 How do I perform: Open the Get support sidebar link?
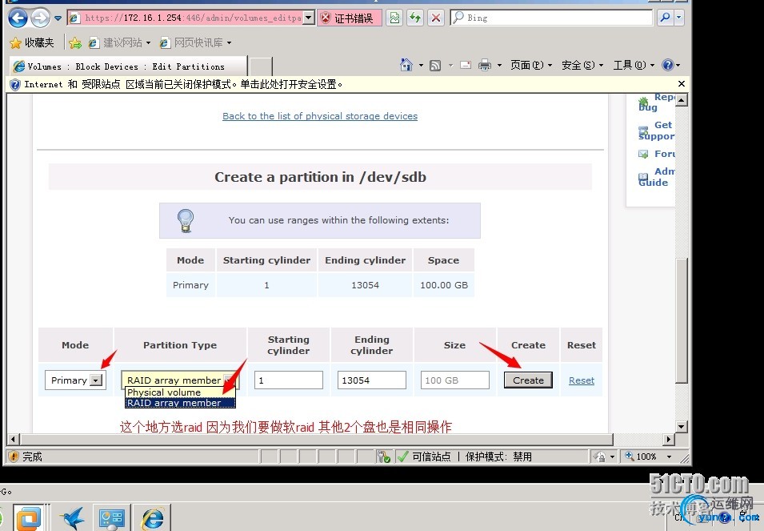656,131
